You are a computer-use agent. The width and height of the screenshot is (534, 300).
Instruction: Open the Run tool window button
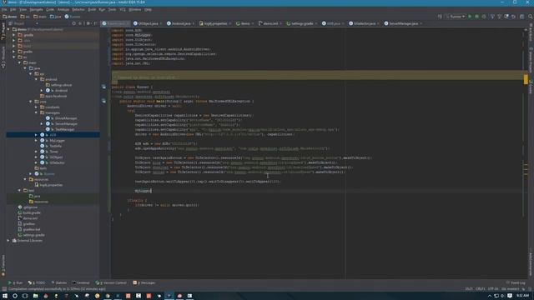[x=15, y=282]
